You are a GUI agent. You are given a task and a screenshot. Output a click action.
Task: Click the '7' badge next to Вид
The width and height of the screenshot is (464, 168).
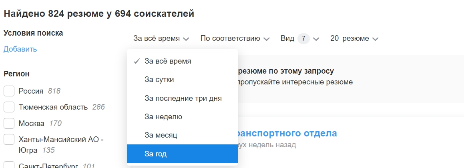303,38
